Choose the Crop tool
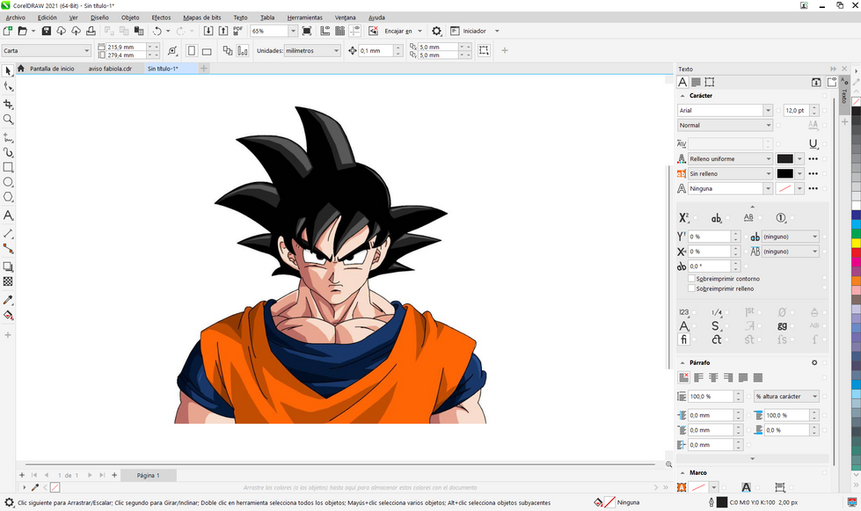This screenshot has width=861, height=511. pyautogui.click(x=8, y=104)
